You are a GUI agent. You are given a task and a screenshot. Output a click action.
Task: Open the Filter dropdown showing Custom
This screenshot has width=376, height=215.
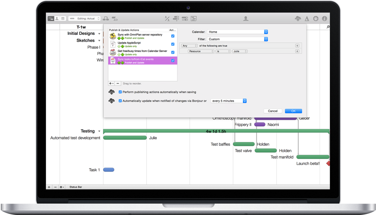pyautogui.click(x=237, y=39)
